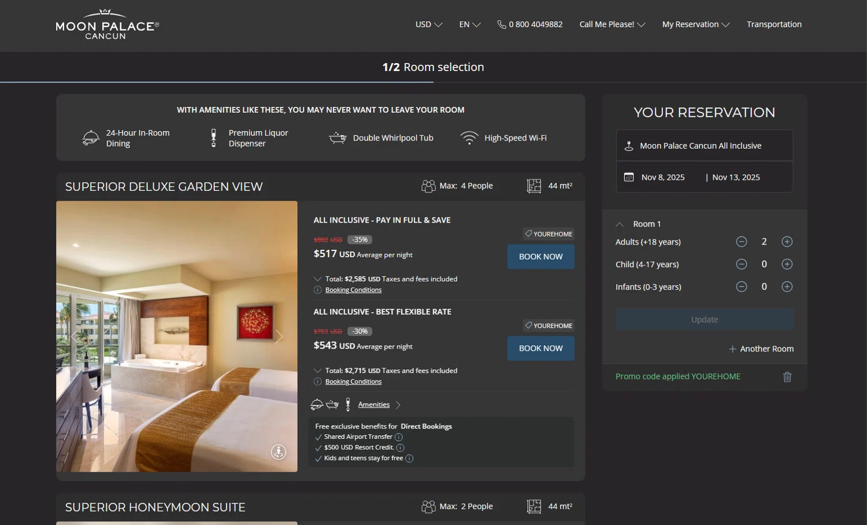Viewport: 867px width, 525px height.
Task: Click the Moon Palace Cancun logo
Action: [108, 24]
